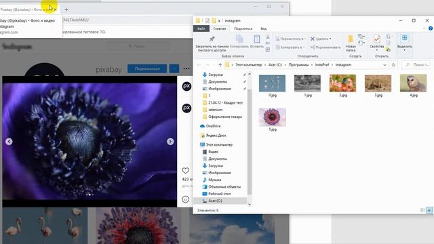Open the emoji picker in Instagram comment
Screen dimensions: 434x244
[185, 199]
